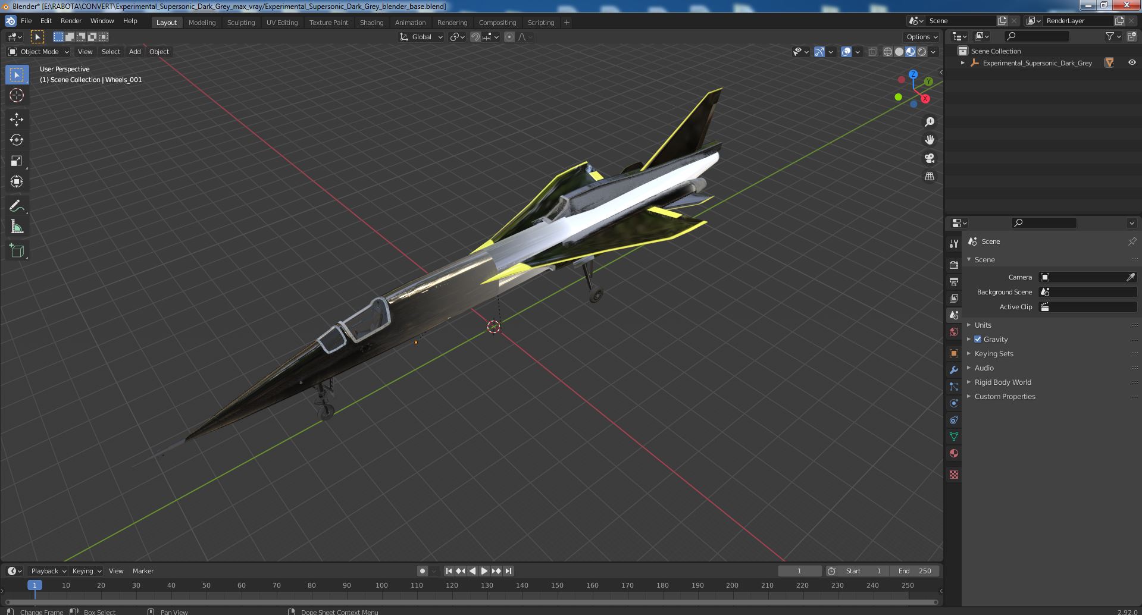Viewport: 1142px width, 615px height.
Task: Open the View Layer properties tab
Action: click(954, 298)
